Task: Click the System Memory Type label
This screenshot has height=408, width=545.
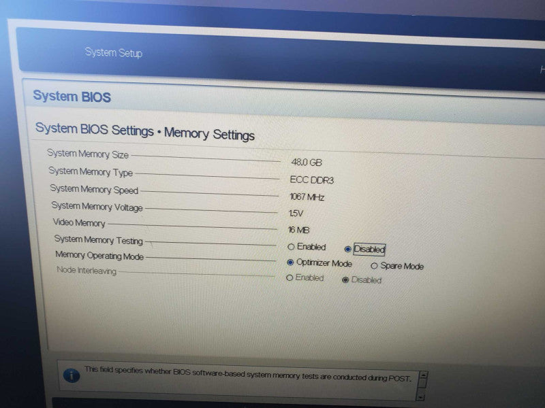Action: [x=91, y=172]
